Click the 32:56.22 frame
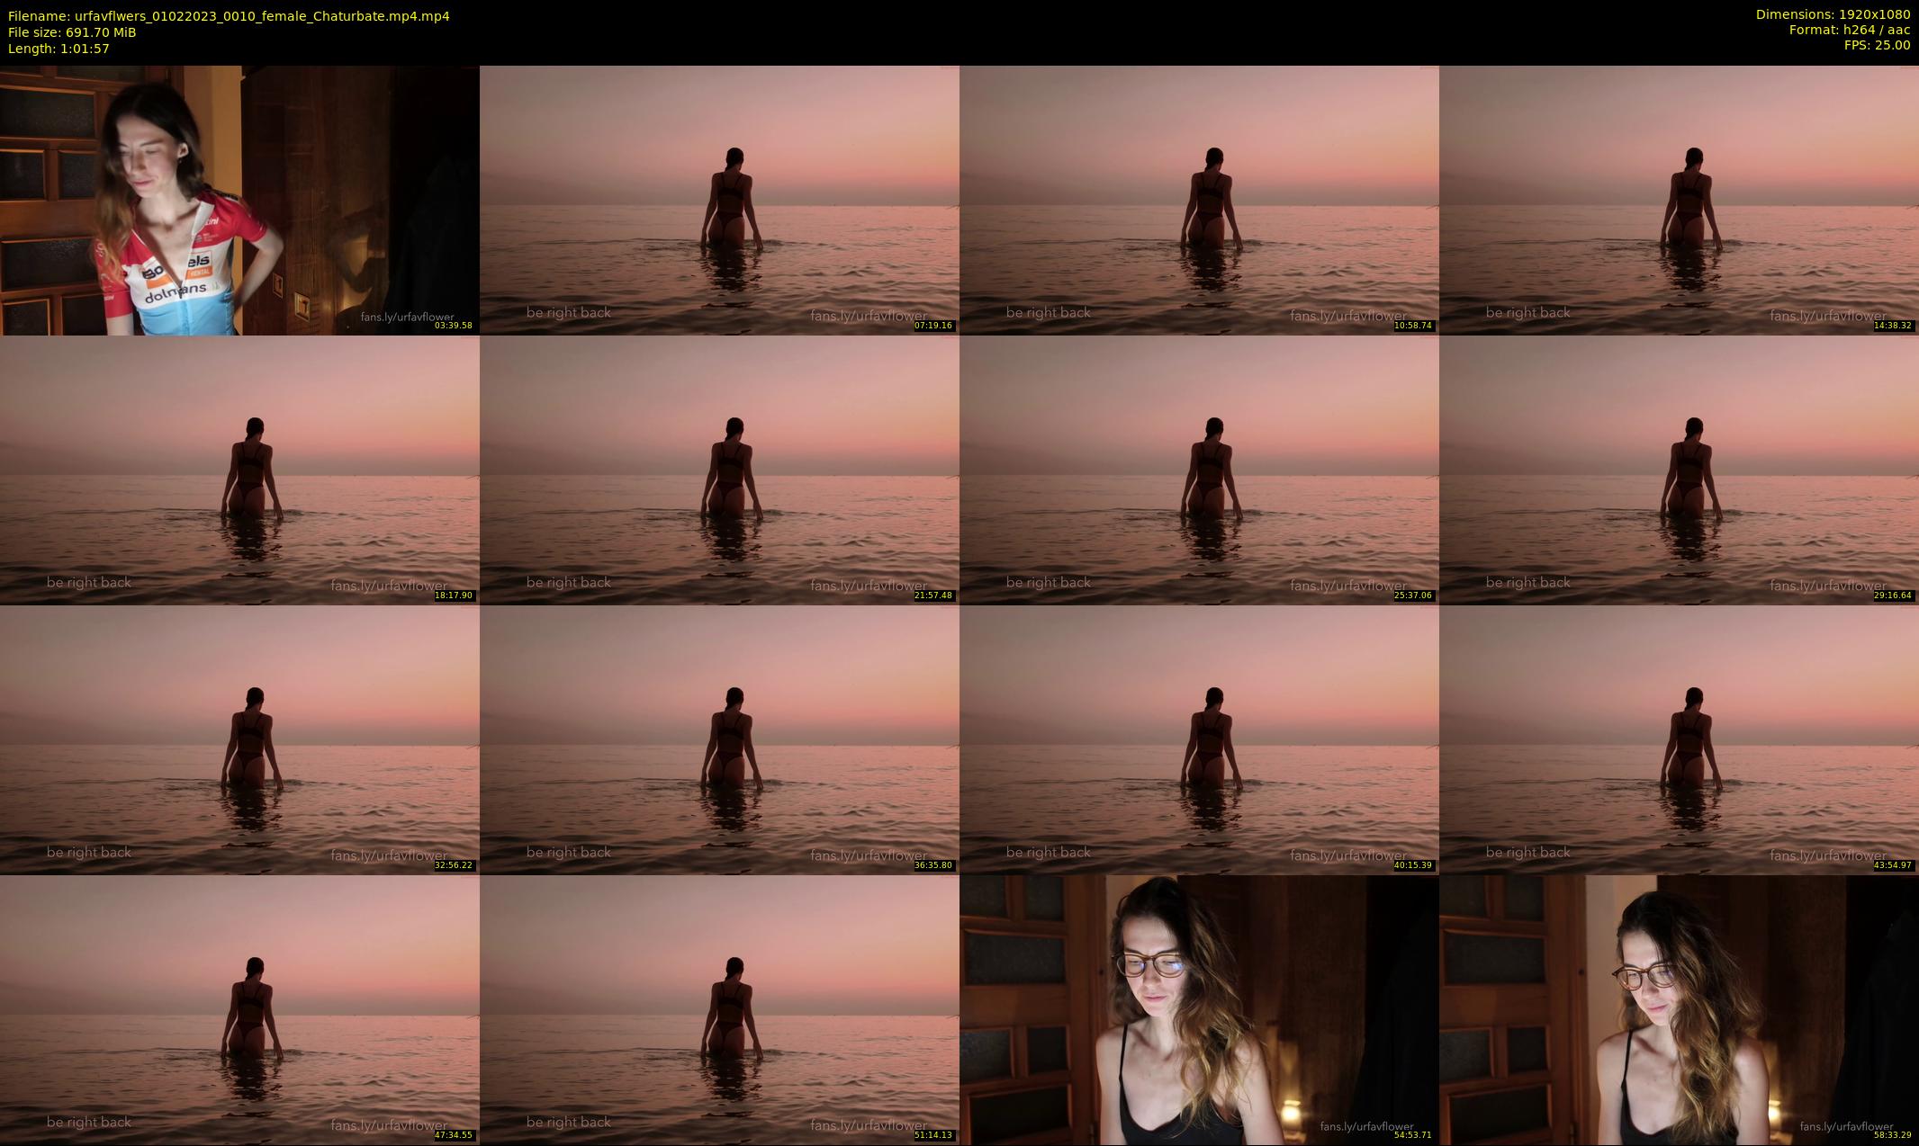 [x=239, y=739]
